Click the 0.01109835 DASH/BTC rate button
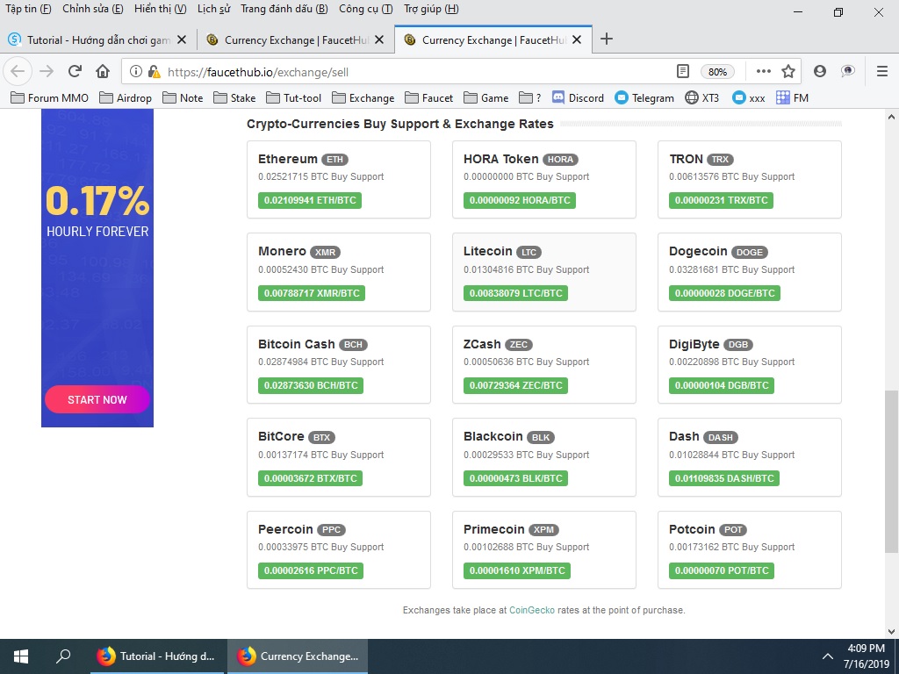The width and height of the screenshot is (899, 674). click(x=724, y=478)
